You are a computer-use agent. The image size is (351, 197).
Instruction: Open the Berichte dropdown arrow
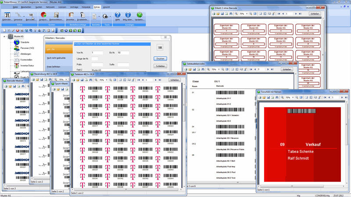coord(99,16)
